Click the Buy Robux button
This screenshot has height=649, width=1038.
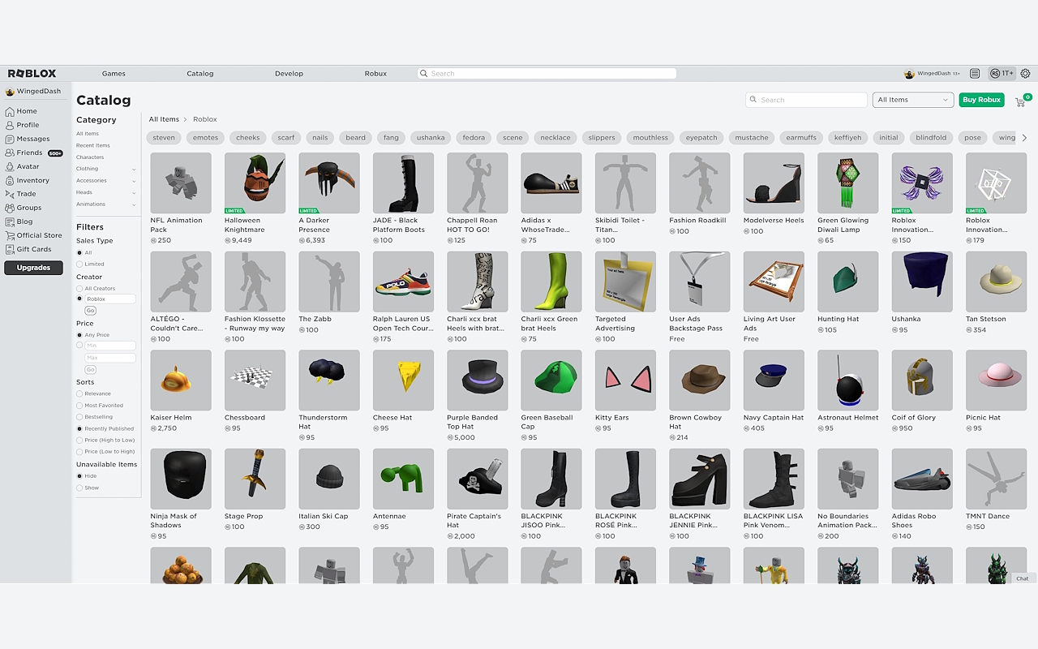981,99
